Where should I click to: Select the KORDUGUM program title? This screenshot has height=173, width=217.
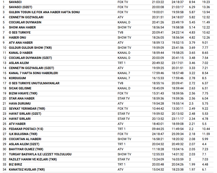point(17,78)
